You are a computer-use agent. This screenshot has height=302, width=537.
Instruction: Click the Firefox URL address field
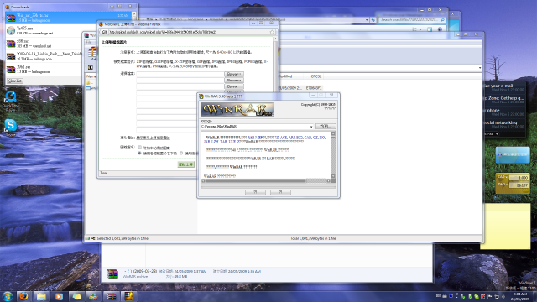coord(188,32)
